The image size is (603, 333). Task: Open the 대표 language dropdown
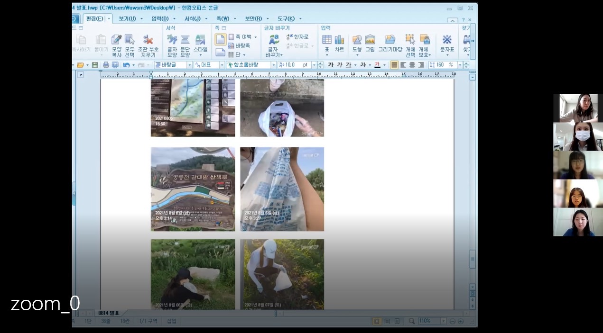coord(222,65)
